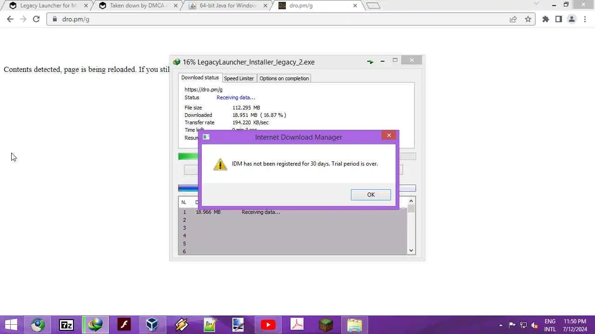Select the Download status tab
Screen dimensions: 595x334
tap(200, 77)
